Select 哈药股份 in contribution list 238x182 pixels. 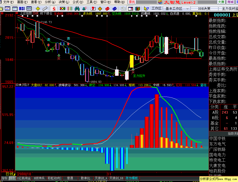[217, 171]
